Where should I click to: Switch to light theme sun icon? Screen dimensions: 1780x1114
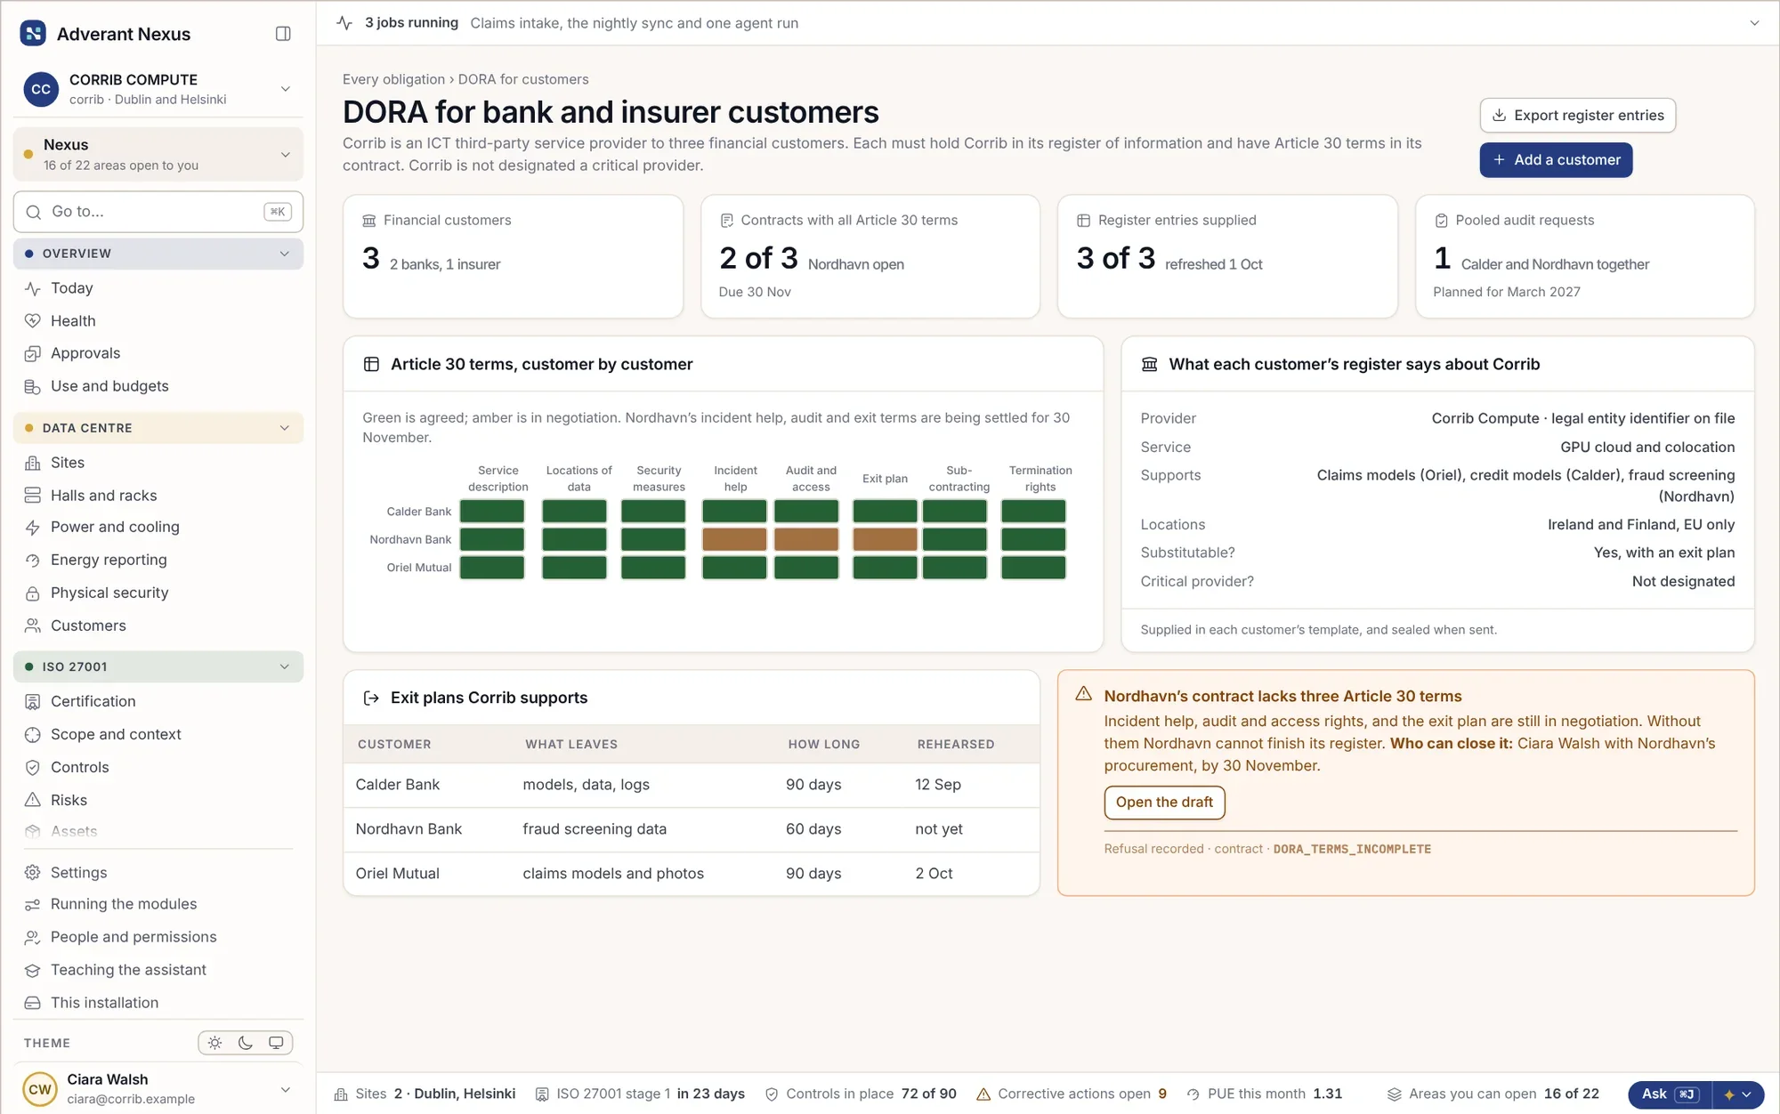[214, 1043]
